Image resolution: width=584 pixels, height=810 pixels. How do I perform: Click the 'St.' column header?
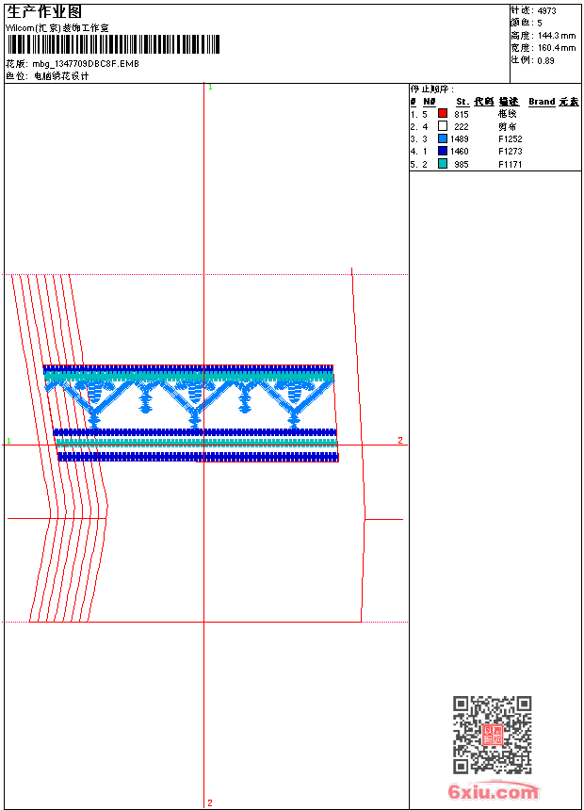462,102
